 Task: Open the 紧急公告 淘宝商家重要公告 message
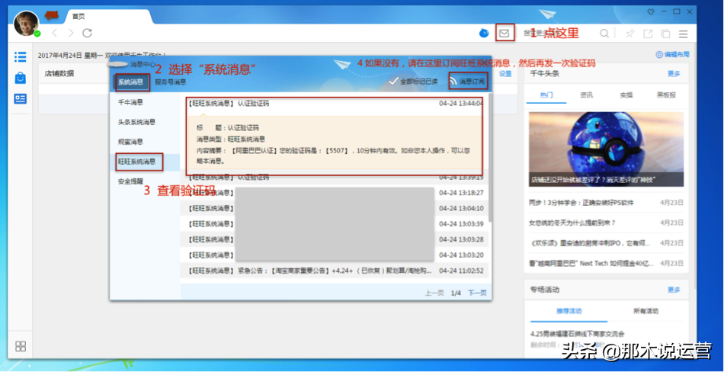click(335, 271)
